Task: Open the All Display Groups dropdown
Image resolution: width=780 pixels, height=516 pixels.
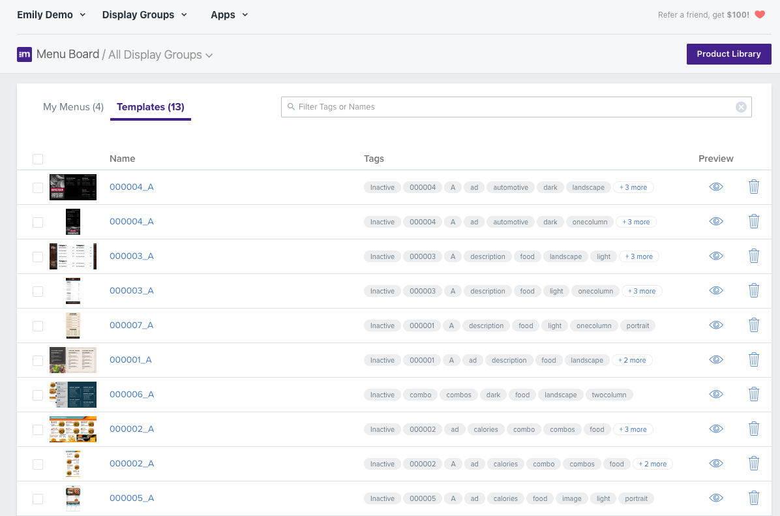Action: click(160, 55)
